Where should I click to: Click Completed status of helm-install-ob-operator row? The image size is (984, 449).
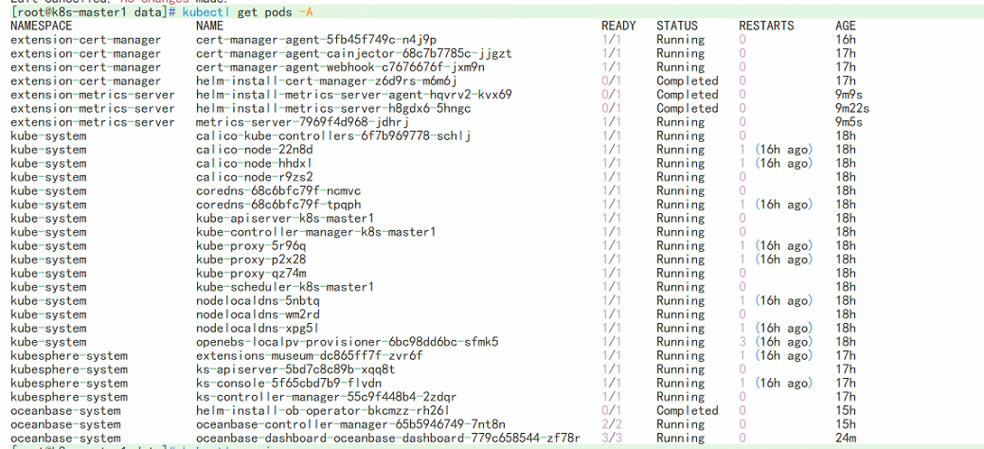pyautogui.click(x=688, y=411)
